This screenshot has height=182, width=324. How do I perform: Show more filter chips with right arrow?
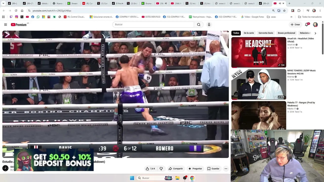click(315, 33)
